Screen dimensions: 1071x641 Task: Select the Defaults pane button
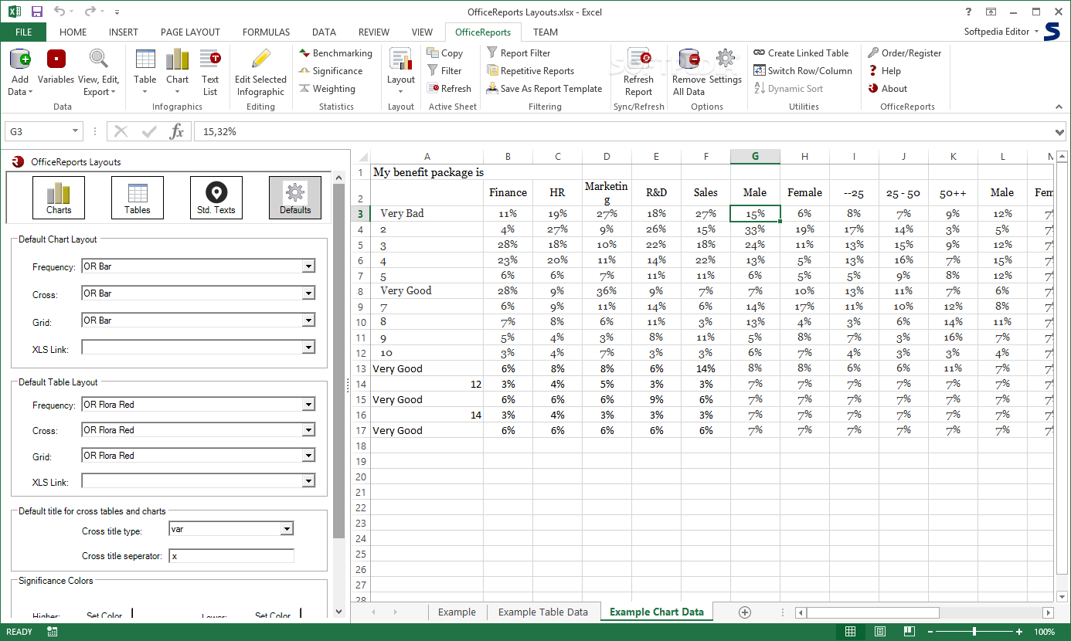point(295,198)
